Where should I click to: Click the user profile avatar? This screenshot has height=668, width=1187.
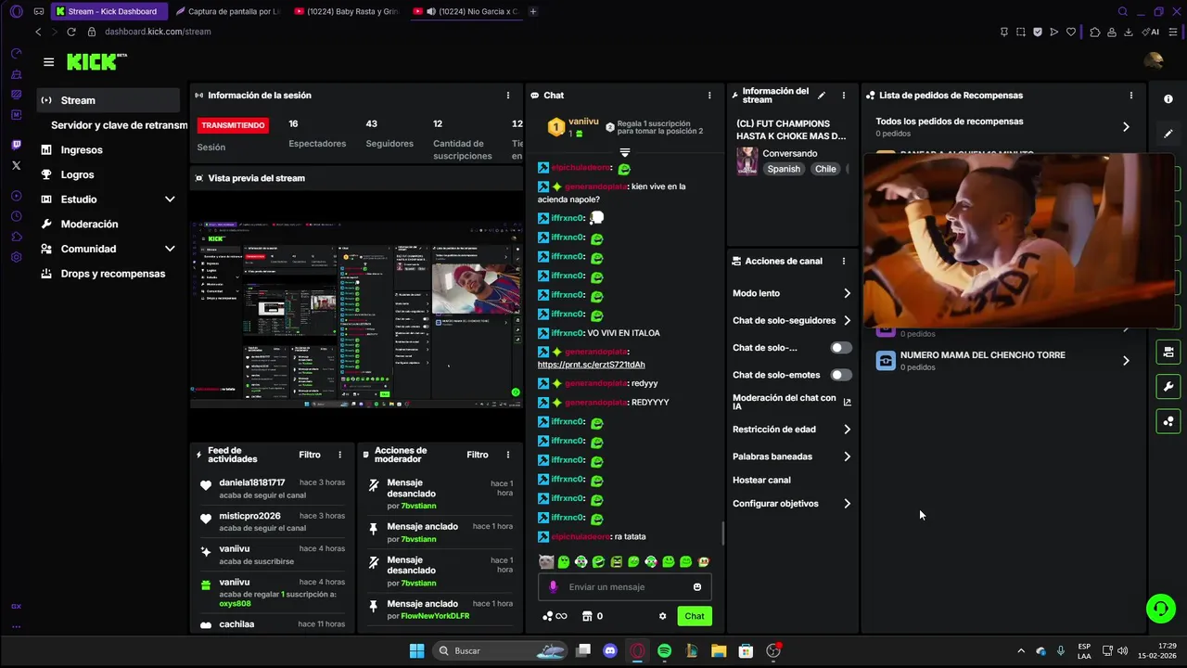click(1153, 61)
